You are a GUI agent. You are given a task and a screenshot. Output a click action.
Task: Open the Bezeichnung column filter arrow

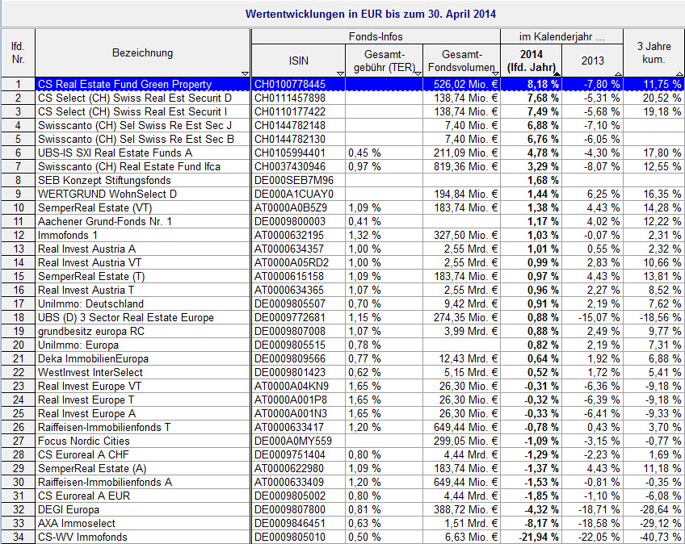(x=246, y=73)
